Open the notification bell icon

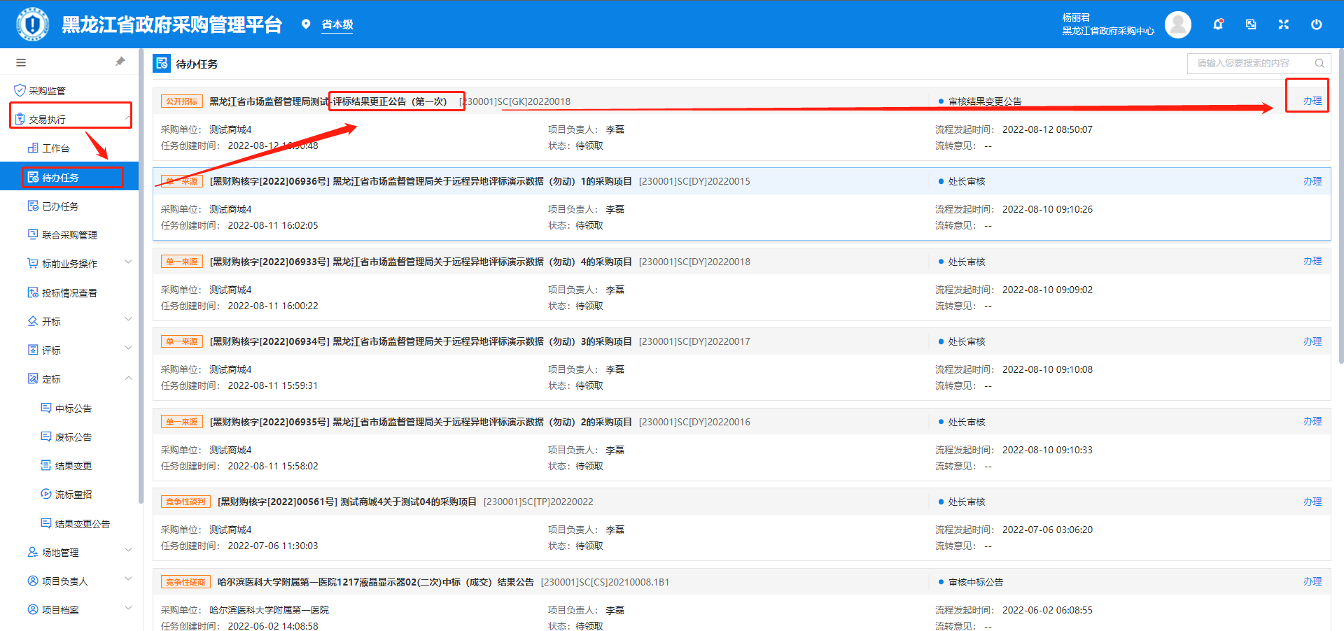1218,24
